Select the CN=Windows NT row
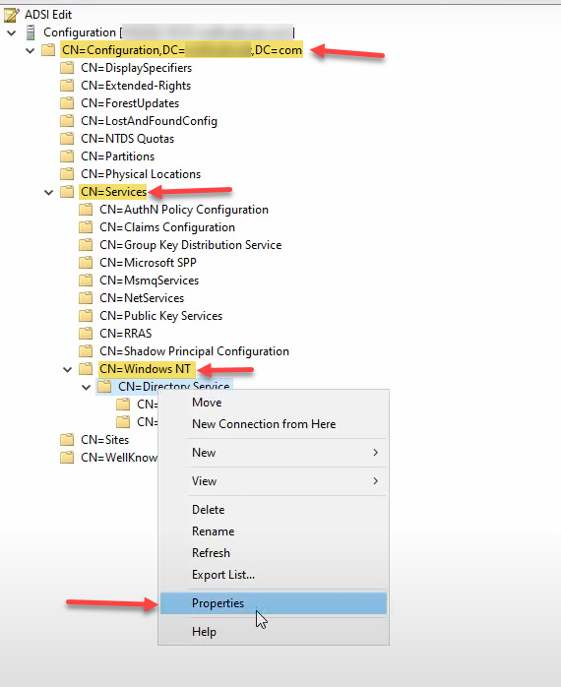The height and width of the screenshot is (687, 561). tap(145, 369)
